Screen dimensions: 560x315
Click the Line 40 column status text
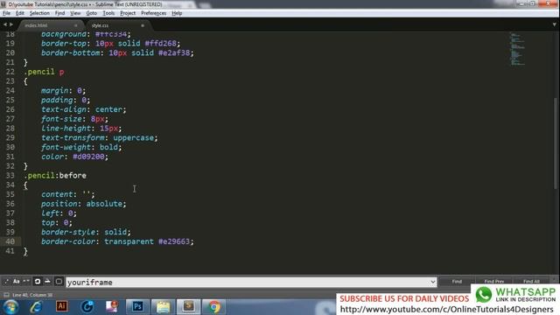32,295
